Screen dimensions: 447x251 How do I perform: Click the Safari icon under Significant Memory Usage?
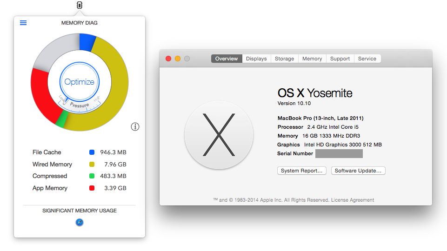[x=80, y=222]
